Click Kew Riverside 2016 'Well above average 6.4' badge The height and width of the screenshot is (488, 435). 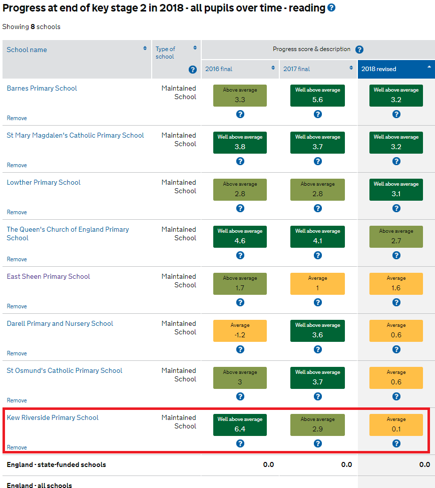pyautogui.click(x=240, y=425)
